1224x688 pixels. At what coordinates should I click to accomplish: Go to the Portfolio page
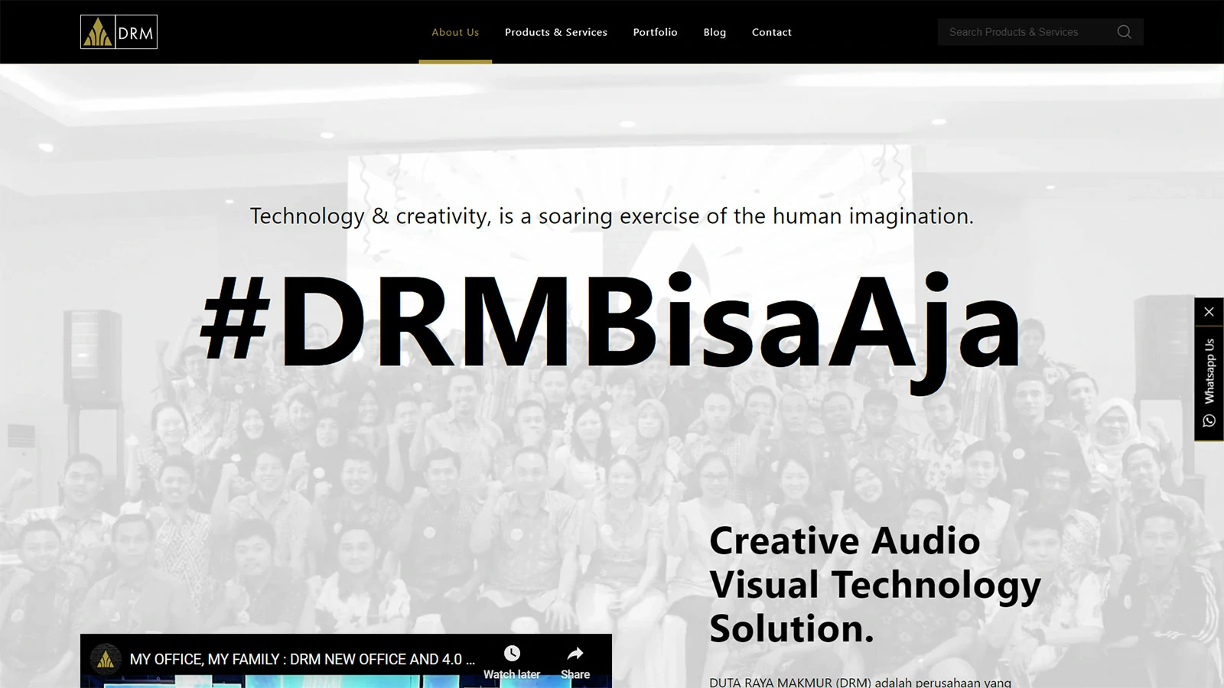click(655, 32)
